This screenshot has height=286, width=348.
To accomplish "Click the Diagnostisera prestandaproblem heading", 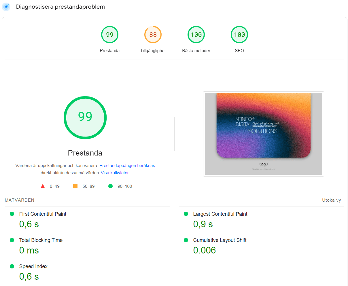I will (x=60, y=7).
